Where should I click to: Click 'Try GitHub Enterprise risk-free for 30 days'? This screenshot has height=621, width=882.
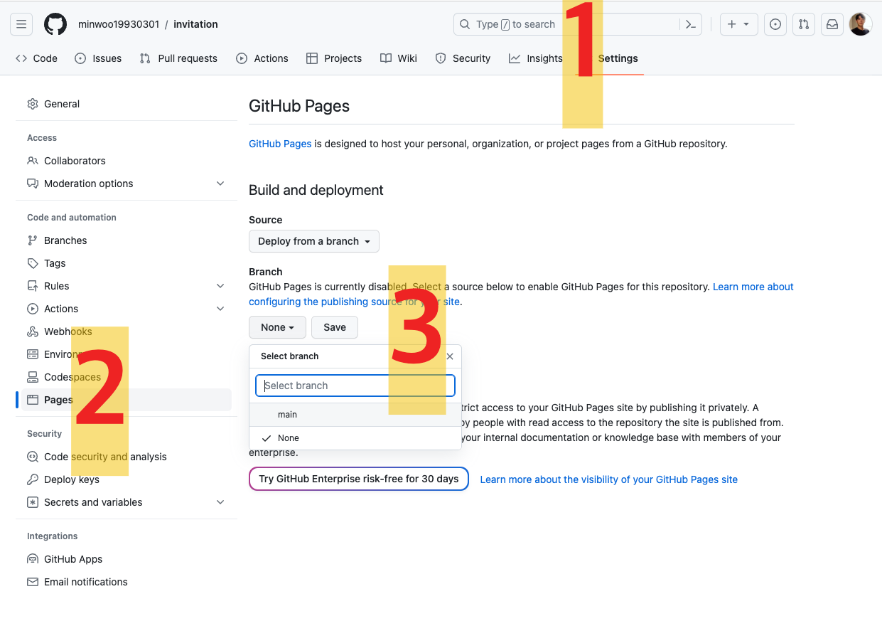[359, 479]
